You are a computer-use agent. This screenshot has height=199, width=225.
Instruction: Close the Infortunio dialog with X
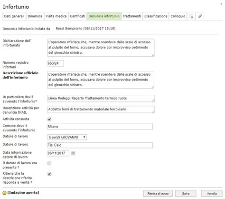221,4
